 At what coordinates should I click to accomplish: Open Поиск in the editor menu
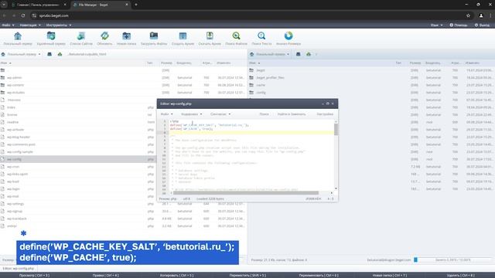(x=264, y=114)
